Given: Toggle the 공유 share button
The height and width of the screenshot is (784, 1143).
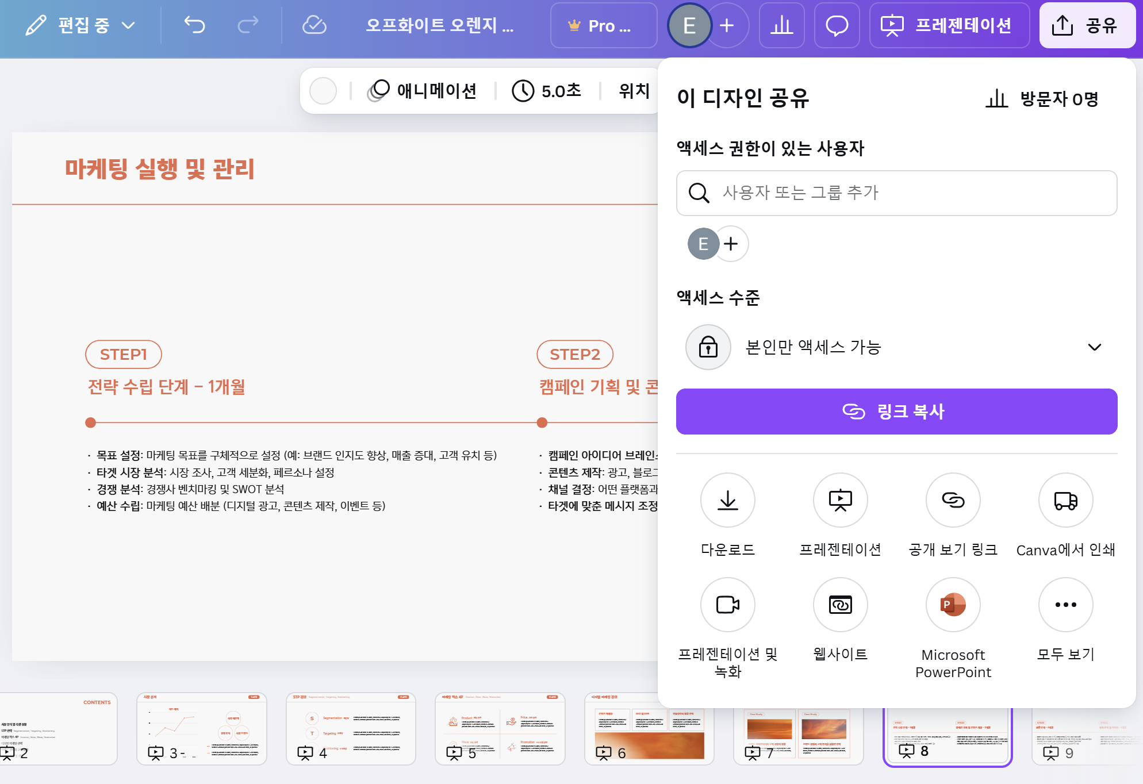Looking at the screenshot, I should point(1087,25).
